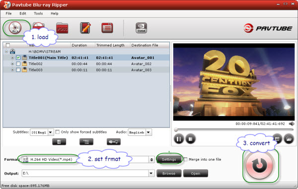Click the Settings button
This screenshot has height=189, width=298.
pyautogui.click(x=169, y=159)
